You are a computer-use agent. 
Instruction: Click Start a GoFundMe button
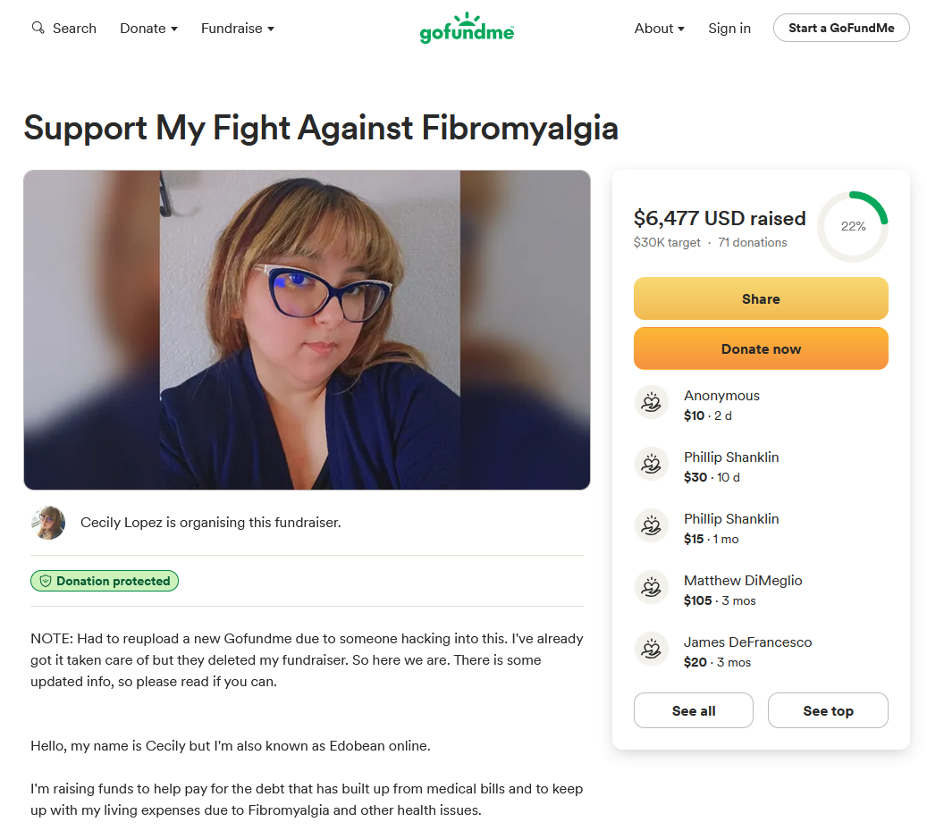[x=841, y=28]
